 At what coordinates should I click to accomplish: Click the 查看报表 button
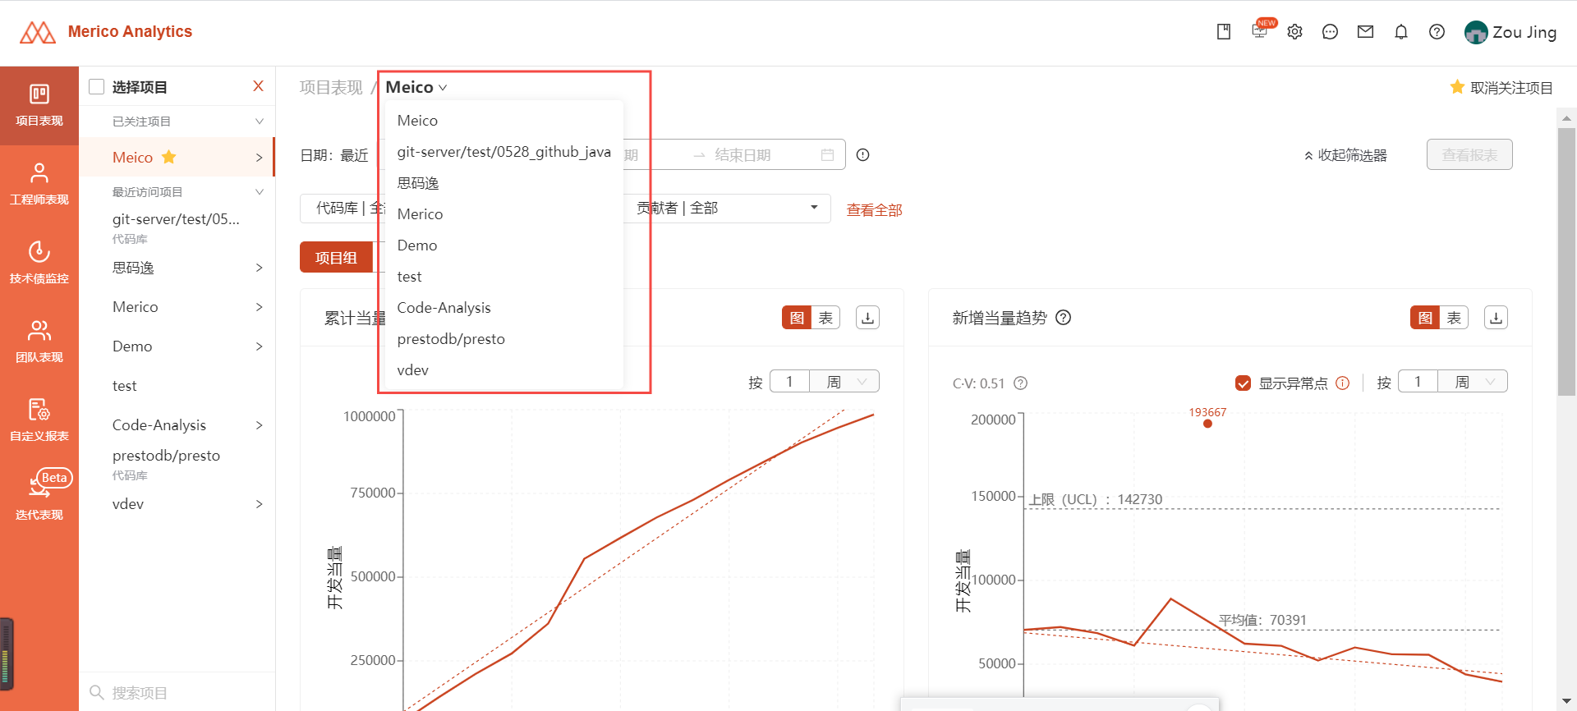point(1469,154)
